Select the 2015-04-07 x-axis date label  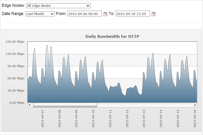pos(42,118)
